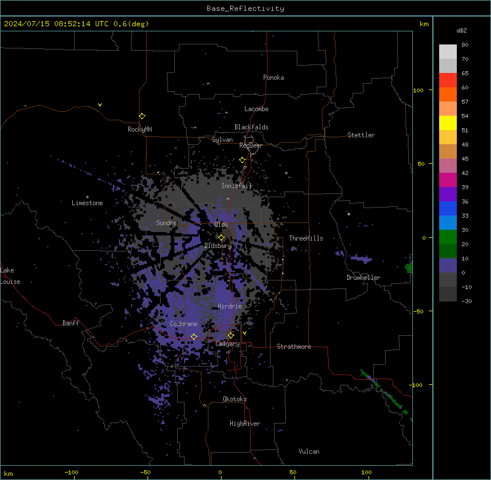Click the 45 value on dBZ legend
This screenshot has width=491, height=480.
(465, 158)
